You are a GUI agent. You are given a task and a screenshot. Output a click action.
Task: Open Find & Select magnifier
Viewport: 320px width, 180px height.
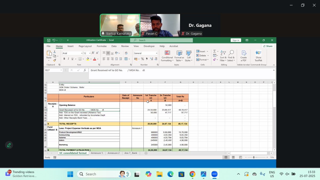pyautogui.click(x=231, y=56)
